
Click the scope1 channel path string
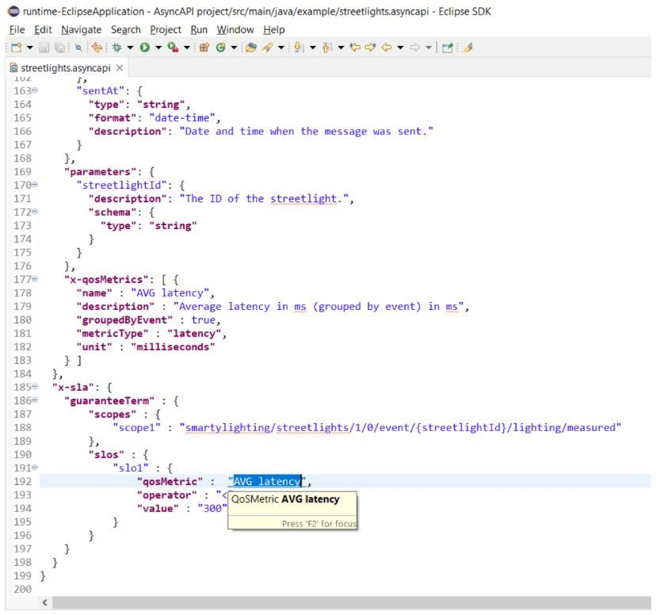[400, 428]
